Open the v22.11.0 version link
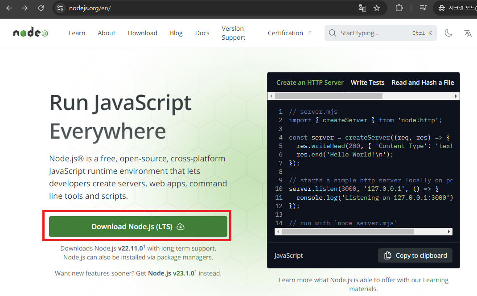This screenshot has height=296, width=477. click(x=131, y=248)
